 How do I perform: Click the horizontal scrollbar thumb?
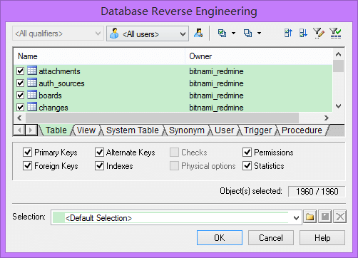162,118
